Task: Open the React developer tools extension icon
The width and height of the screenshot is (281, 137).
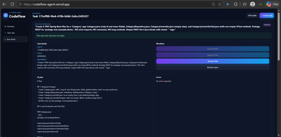Action: tap(228, 4)
